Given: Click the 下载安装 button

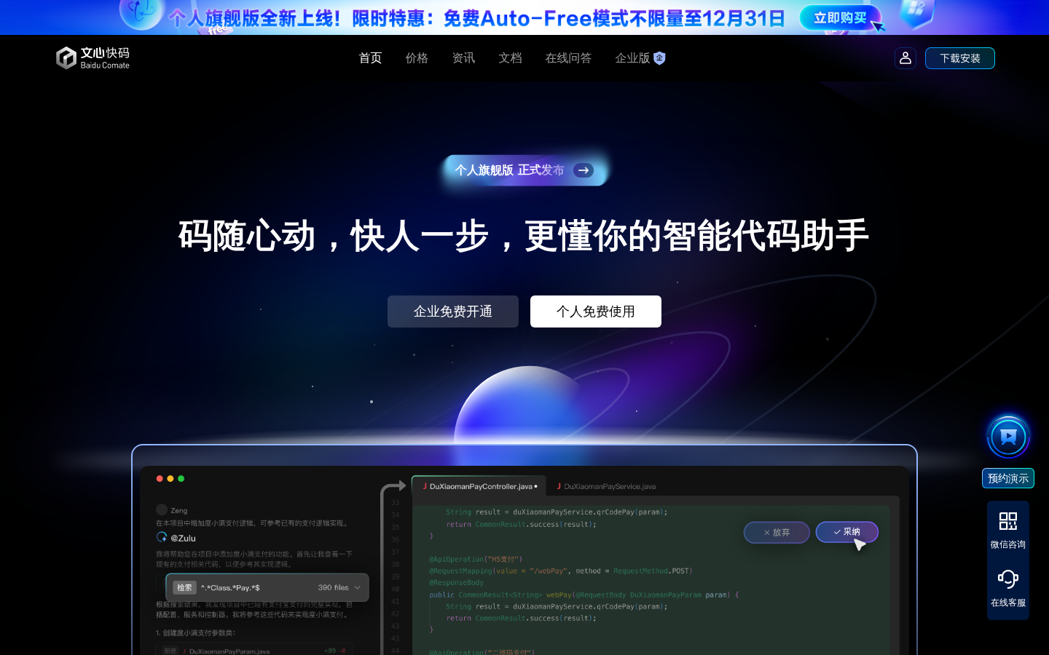Looking at the screenshot, I should pyautogui.click(x=960, y=58).
